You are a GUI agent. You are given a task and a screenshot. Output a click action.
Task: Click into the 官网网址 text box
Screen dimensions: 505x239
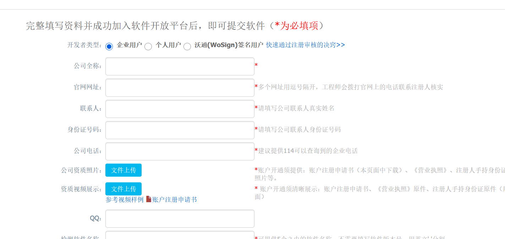click(x=180, y=87)
